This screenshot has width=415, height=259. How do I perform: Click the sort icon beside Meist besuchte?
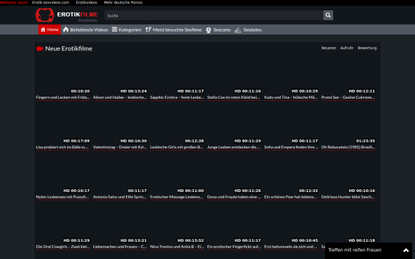click(x=148, y=30)
